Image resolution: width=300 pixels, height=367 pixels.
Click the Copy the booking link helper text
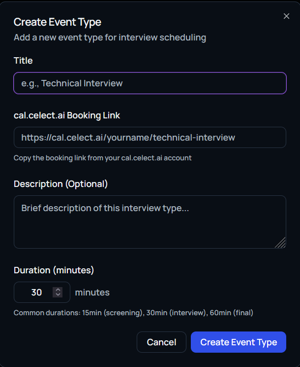(x=102, y=158)
